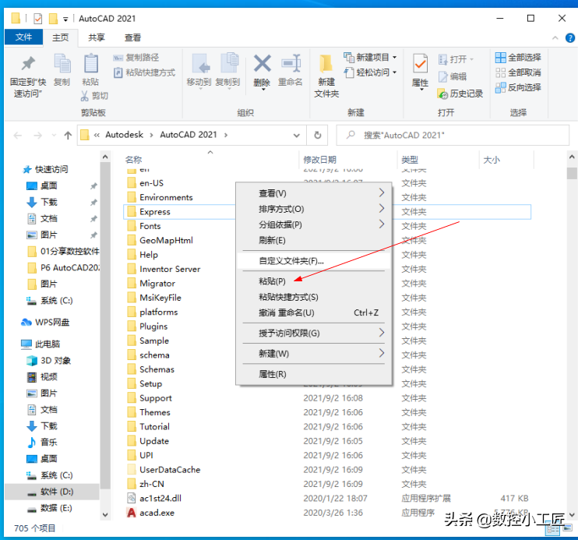Switch to the View (查看) ribbon tab
Screen dimensions: 578x540
coord(132,37)
